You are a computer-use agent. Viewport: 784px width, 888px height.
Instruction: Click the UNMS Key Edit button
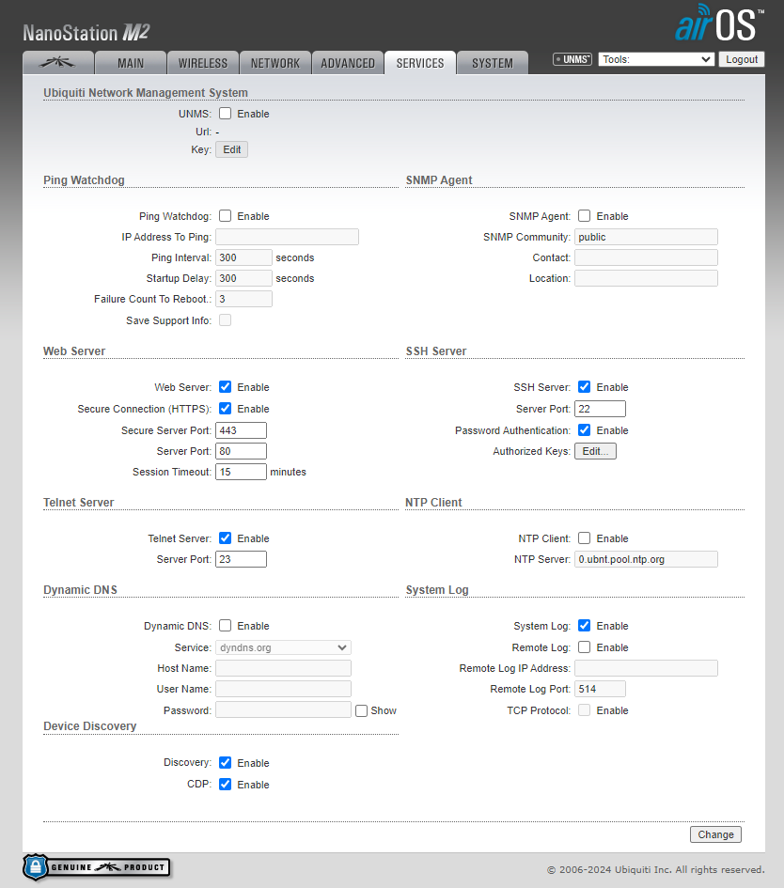click(x=231, y=149)
